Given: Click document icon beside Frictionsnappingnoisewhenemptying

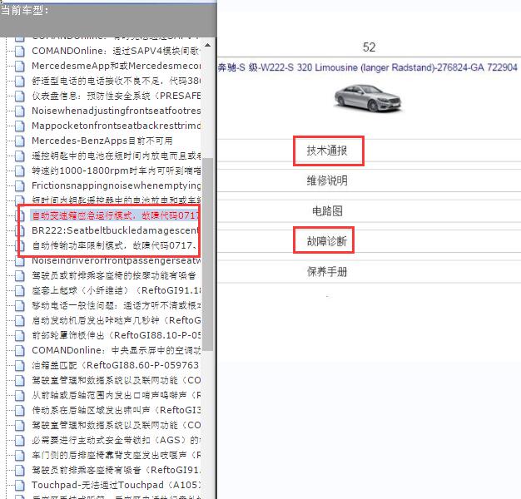Looking at the screenshot, I should point(20,185).
